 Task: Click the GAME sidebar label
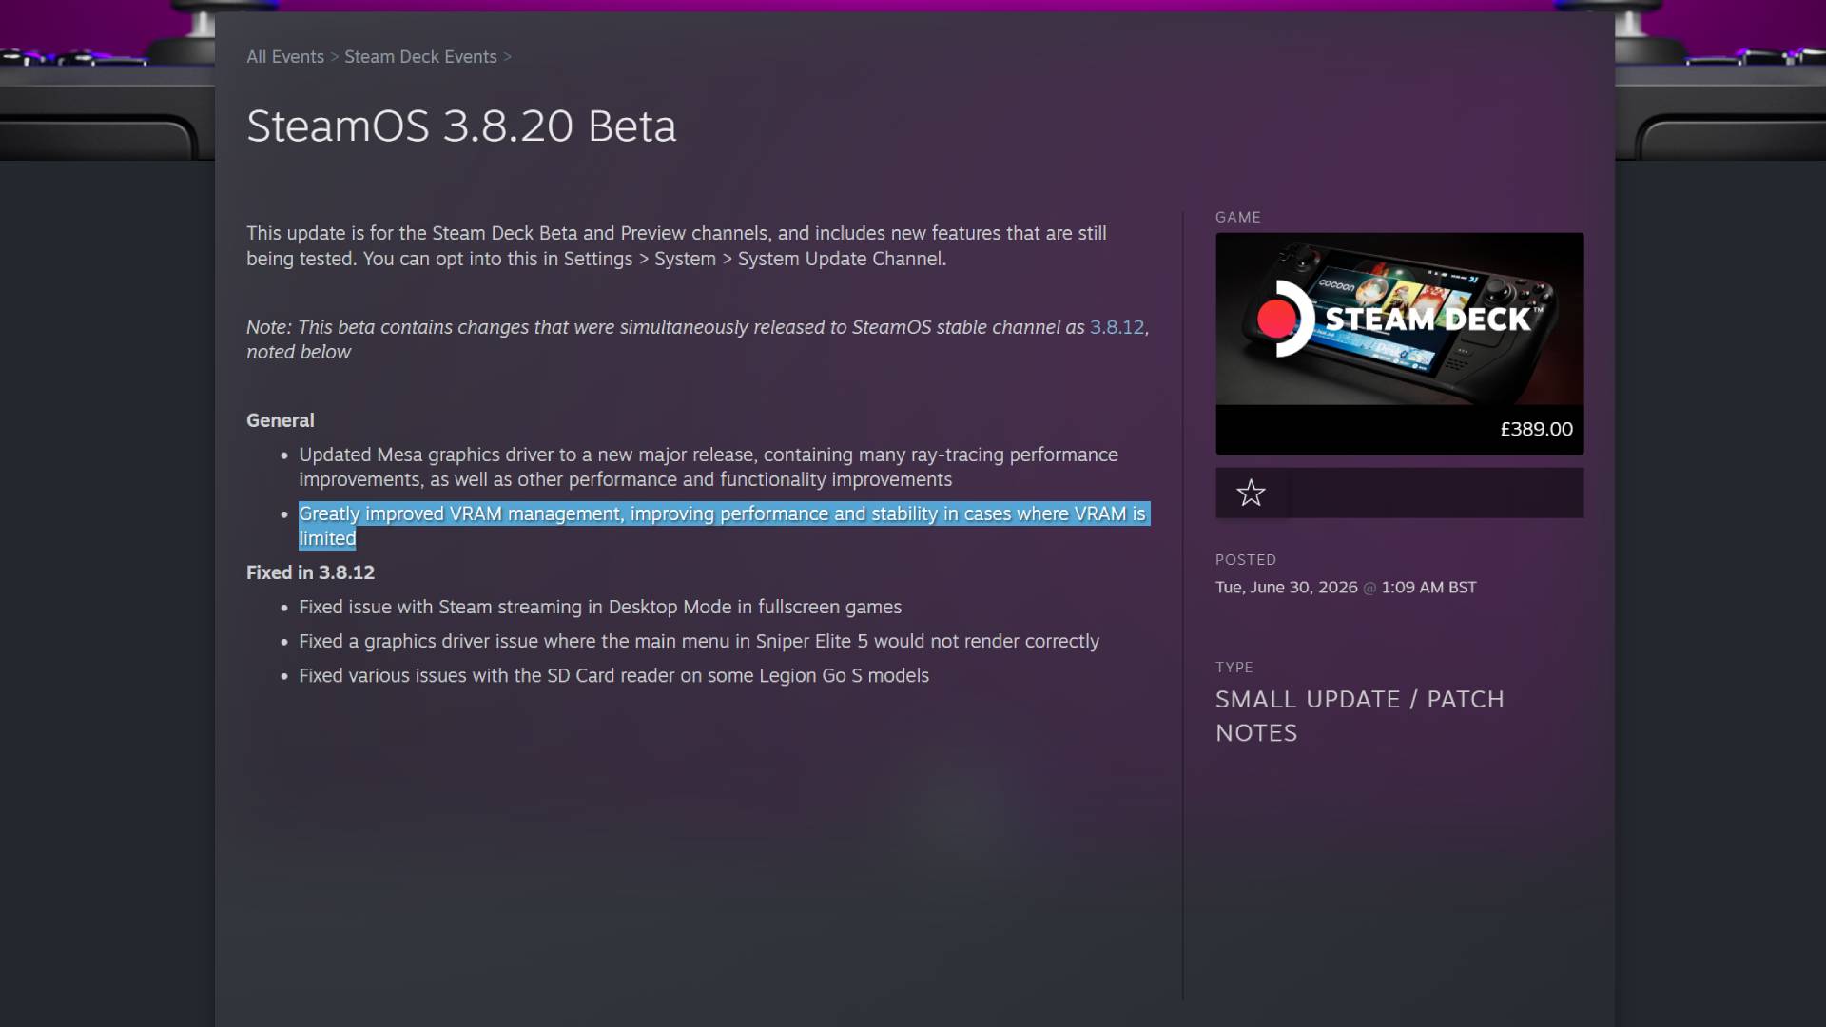(x=1238, y=217)
